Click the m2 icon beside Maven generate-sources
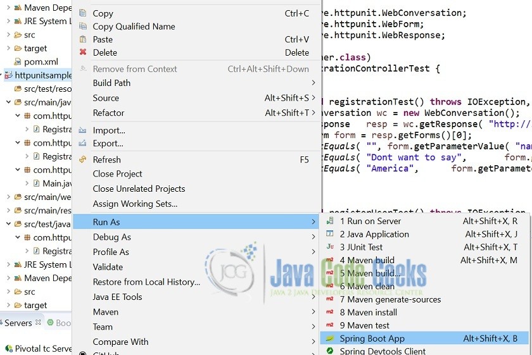This screenshot has height=355, width=532. pyautogui.click(x=330, y=299)
